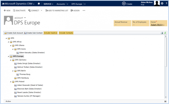The width and height of the screenshot is (169, 104).
Task: Click the user profile picture
Action: pyautogui.click(x=157, y=3)
